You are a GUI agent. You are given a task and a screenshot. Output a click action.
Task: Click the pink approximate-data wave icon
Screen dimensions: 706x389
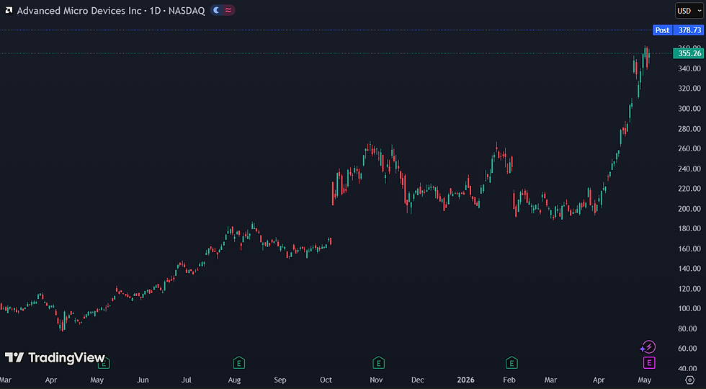(228, 10)
